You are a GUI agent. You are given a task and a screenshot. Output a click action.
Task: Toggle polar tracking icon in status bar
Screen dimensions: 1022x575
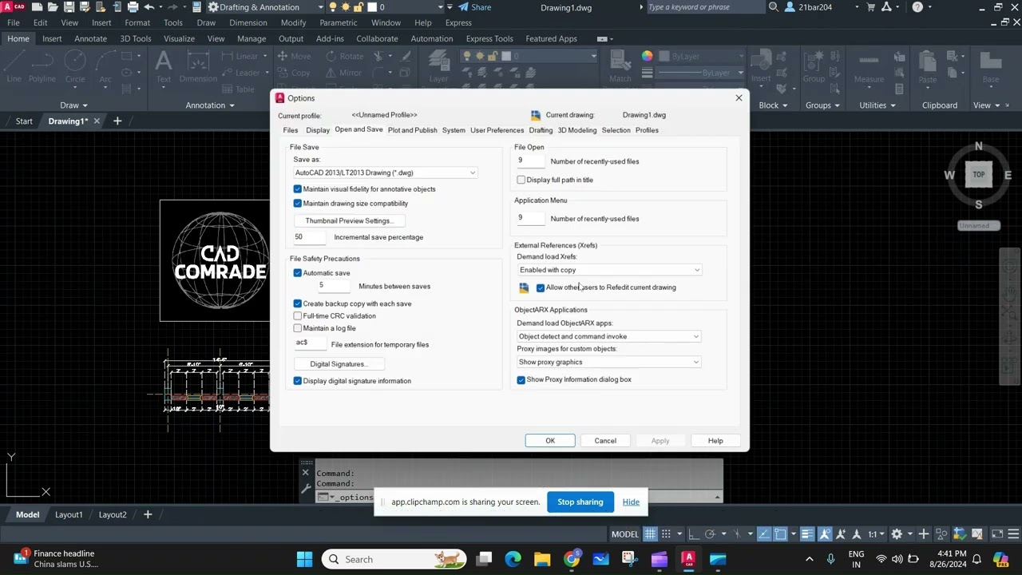click(710, 534)
